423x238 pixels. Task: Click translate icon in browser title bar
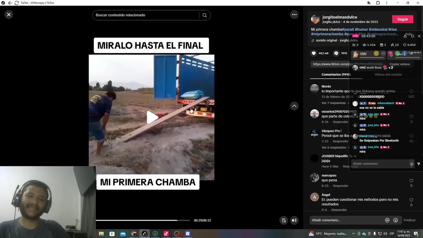tap(369, 3)
